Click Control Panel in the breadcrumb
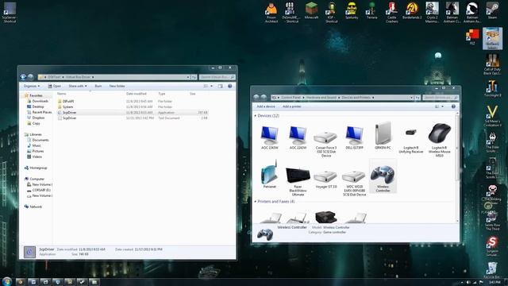The image size is (508, 286). (x=291, y=97)
